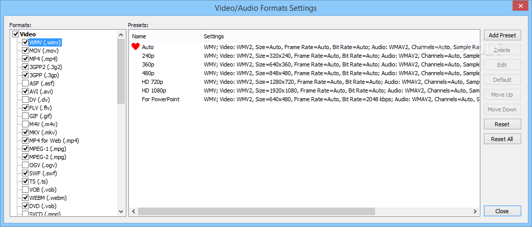Click the Default button
The width and height of the screenshot is (532, 227).
click(502, 80)
